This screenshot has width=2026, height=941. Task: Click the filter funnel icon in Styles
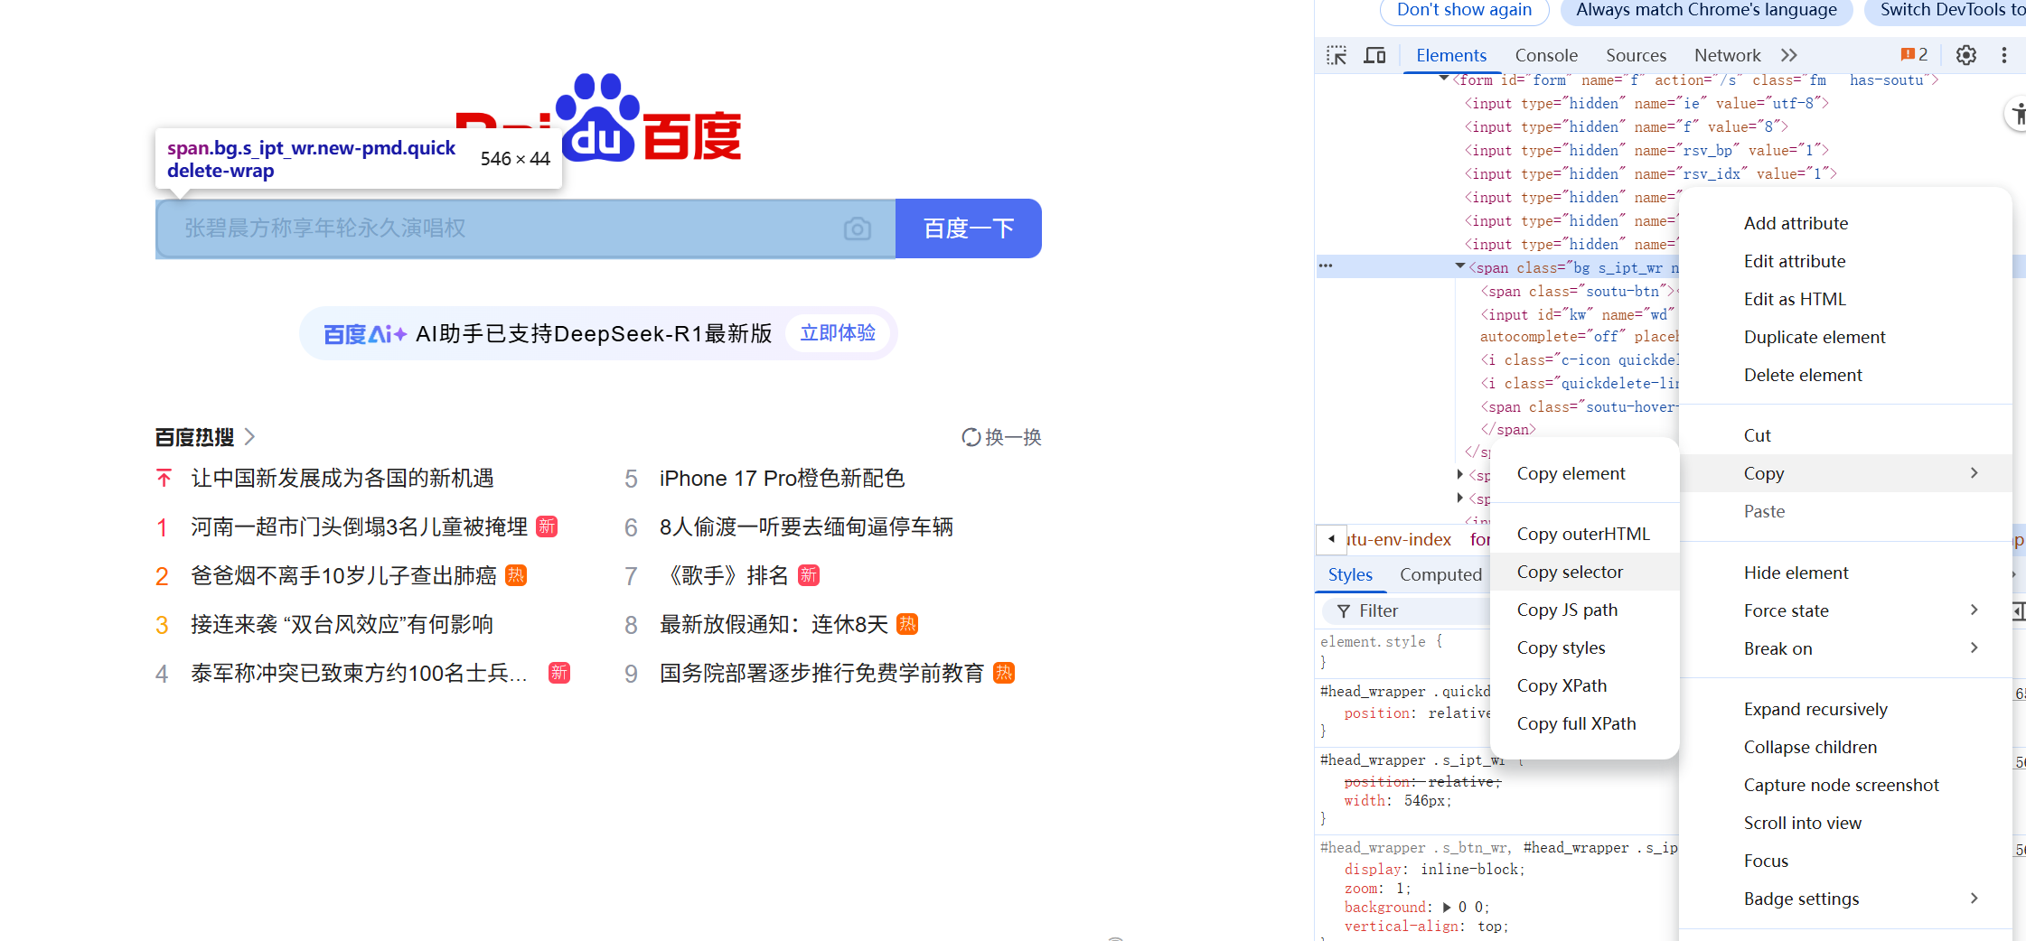[x=1344, y=611]
